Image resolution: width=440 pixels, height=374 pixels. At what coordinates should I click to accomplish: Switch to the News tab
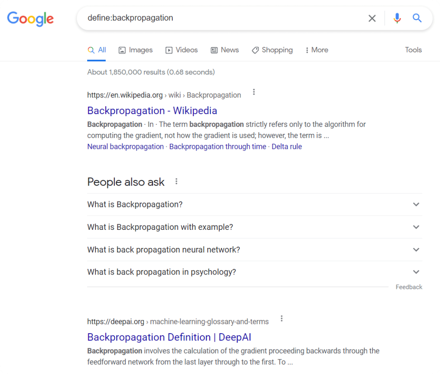(225, 50)
